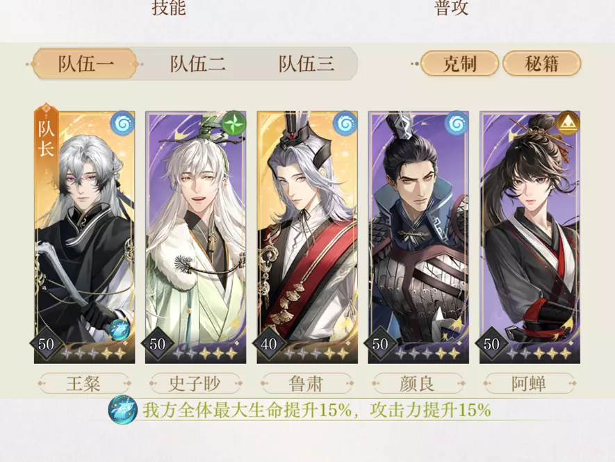The image size is (615, 462).
Task: Select the 王粲 character card portrait
Action: click(x=84, y=238)
